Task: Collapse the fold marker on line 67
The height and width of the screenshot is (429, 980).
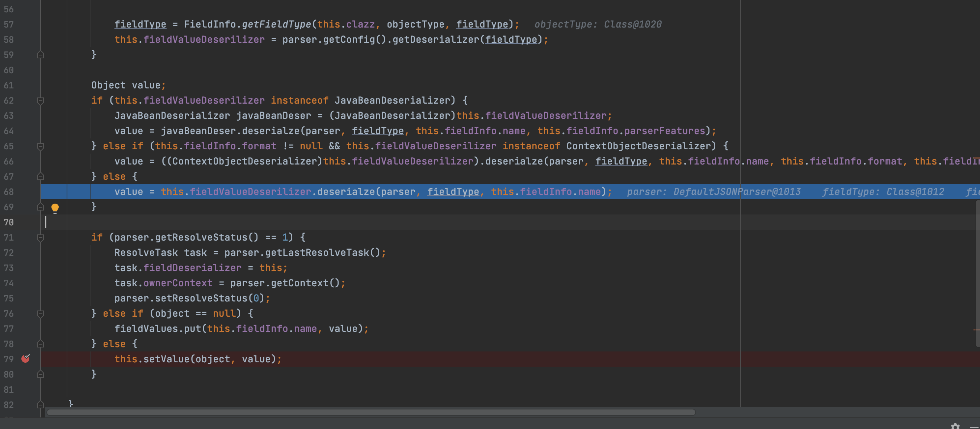Action: pyautogui.click(x=40, y=176)
